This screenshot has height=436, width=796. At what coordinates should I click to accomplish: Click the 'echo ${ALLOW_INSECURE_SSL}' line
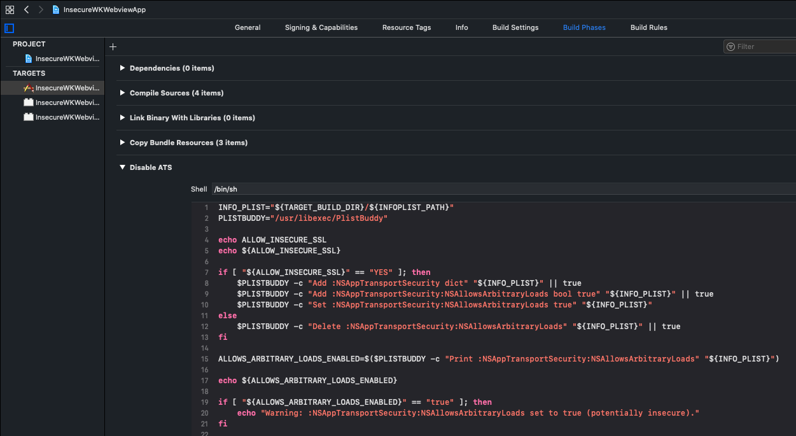point(279,251)
